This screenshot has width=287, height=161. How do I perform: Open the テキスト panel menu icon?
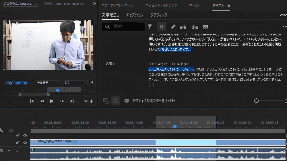point(229,6)
